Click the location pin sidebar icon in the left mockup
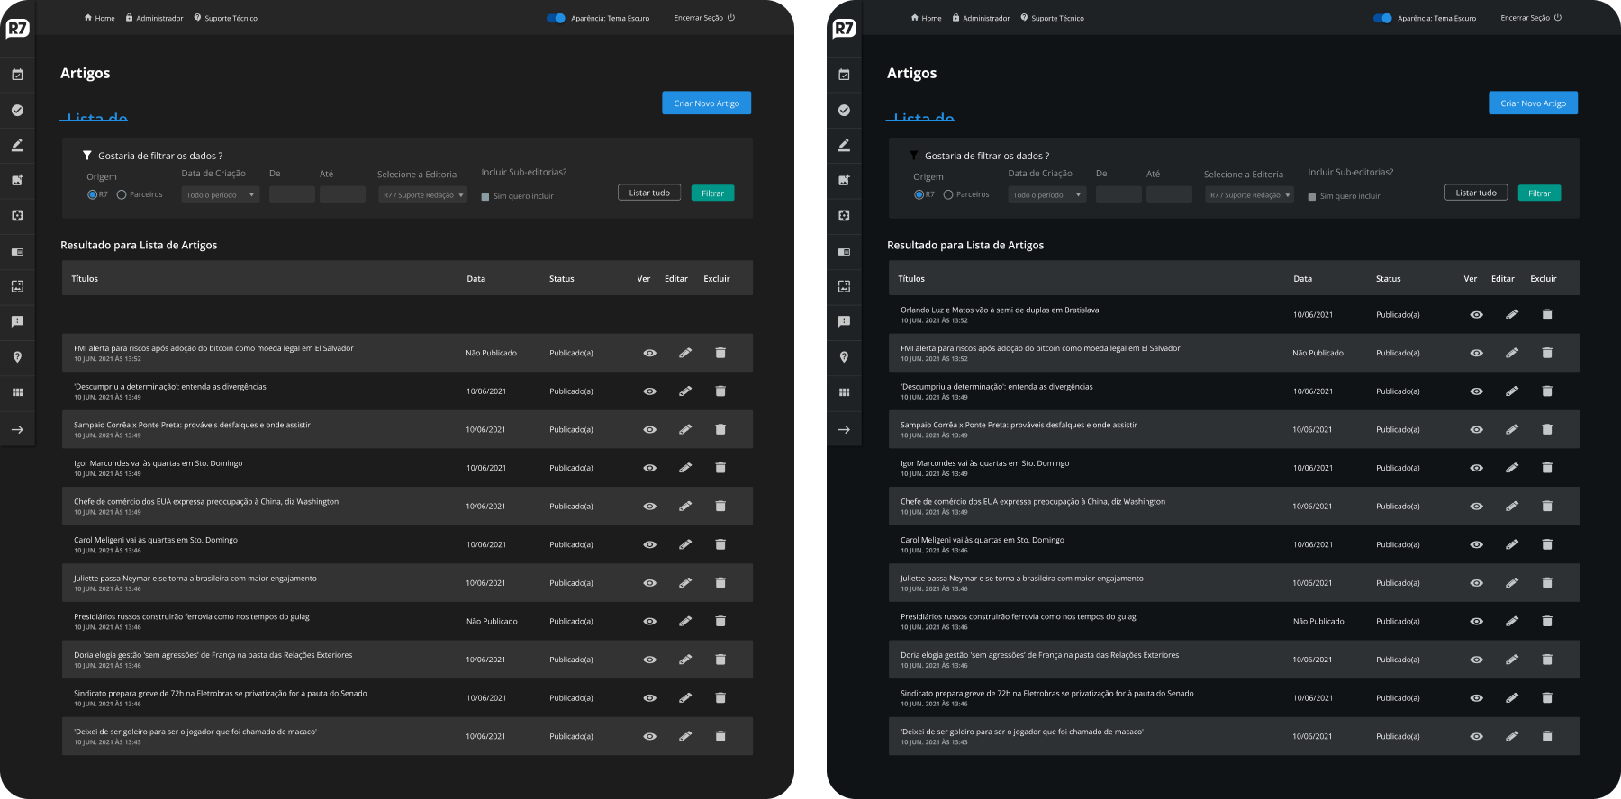Image resolution: width=1621 pixels, height=799 pixels. point(17,357)
